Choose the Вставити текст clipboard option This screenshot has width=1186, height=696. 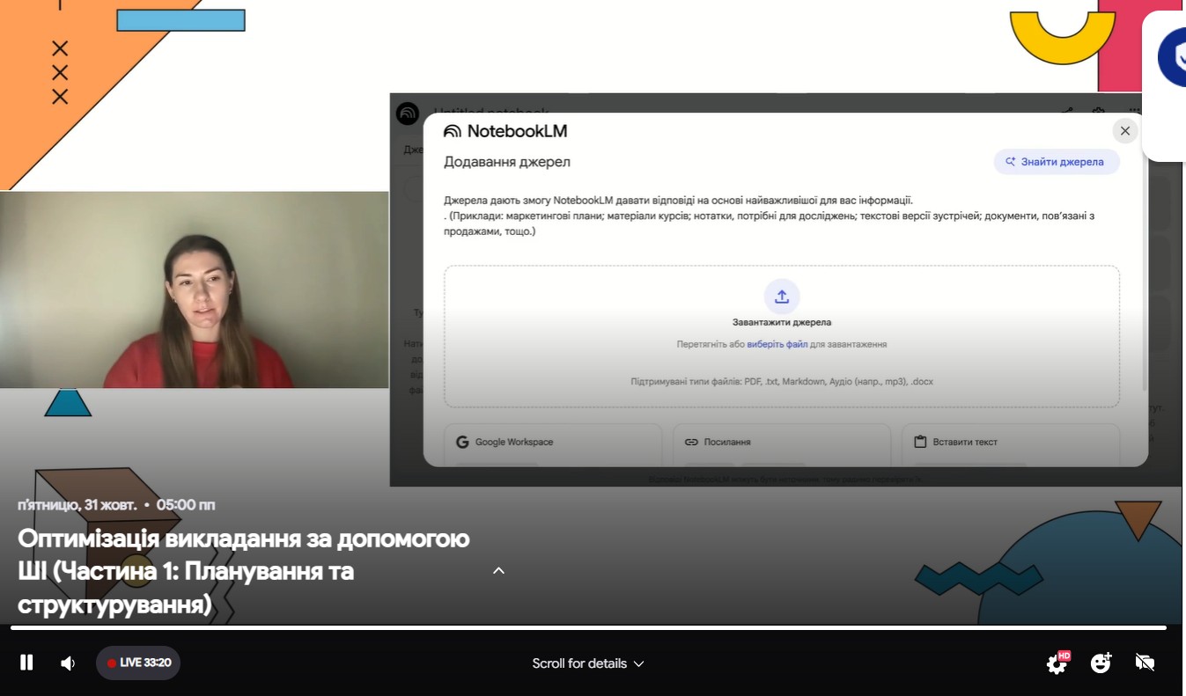click(1009, 442)
